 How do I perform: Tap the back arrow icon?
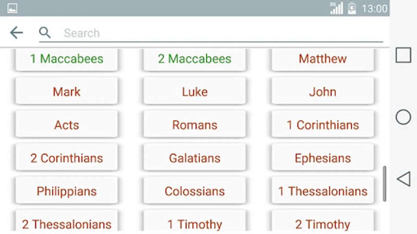click(16, 33)
